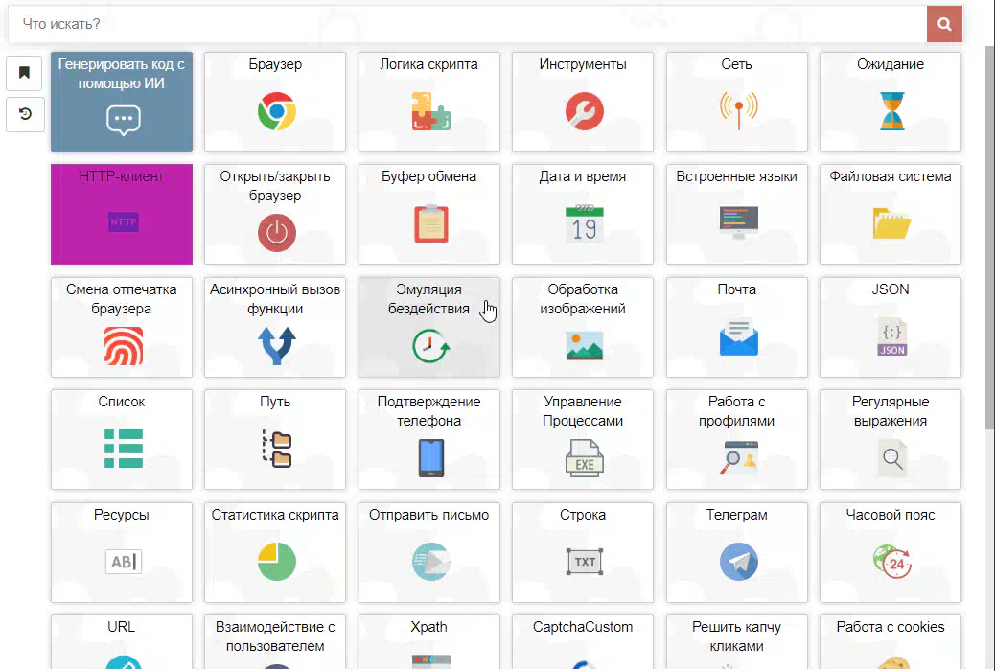This screenshot has width=995, height=671.
Task: Open Буфер обмена clipboard icon
Action: pos(430,224)
